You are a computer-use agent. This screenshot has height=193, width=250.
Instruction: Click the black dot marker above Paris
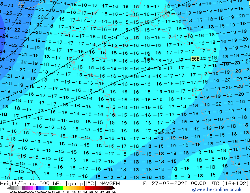pyautogui.click(x=149, y=55)
